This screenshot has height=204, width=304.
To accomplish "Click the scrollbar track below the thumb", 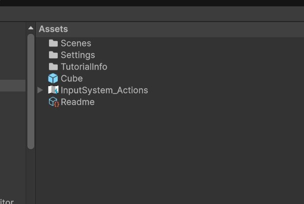I will 31,176.
